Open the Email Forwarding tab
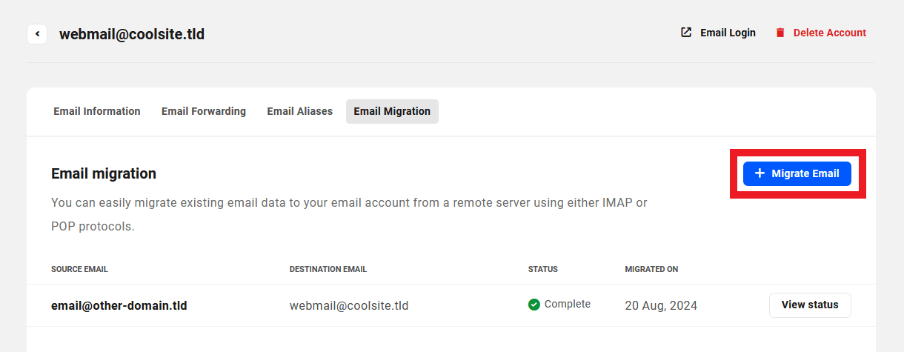This screenshot has width=904, height=352. pyautogui.click(x=204, y=111)
